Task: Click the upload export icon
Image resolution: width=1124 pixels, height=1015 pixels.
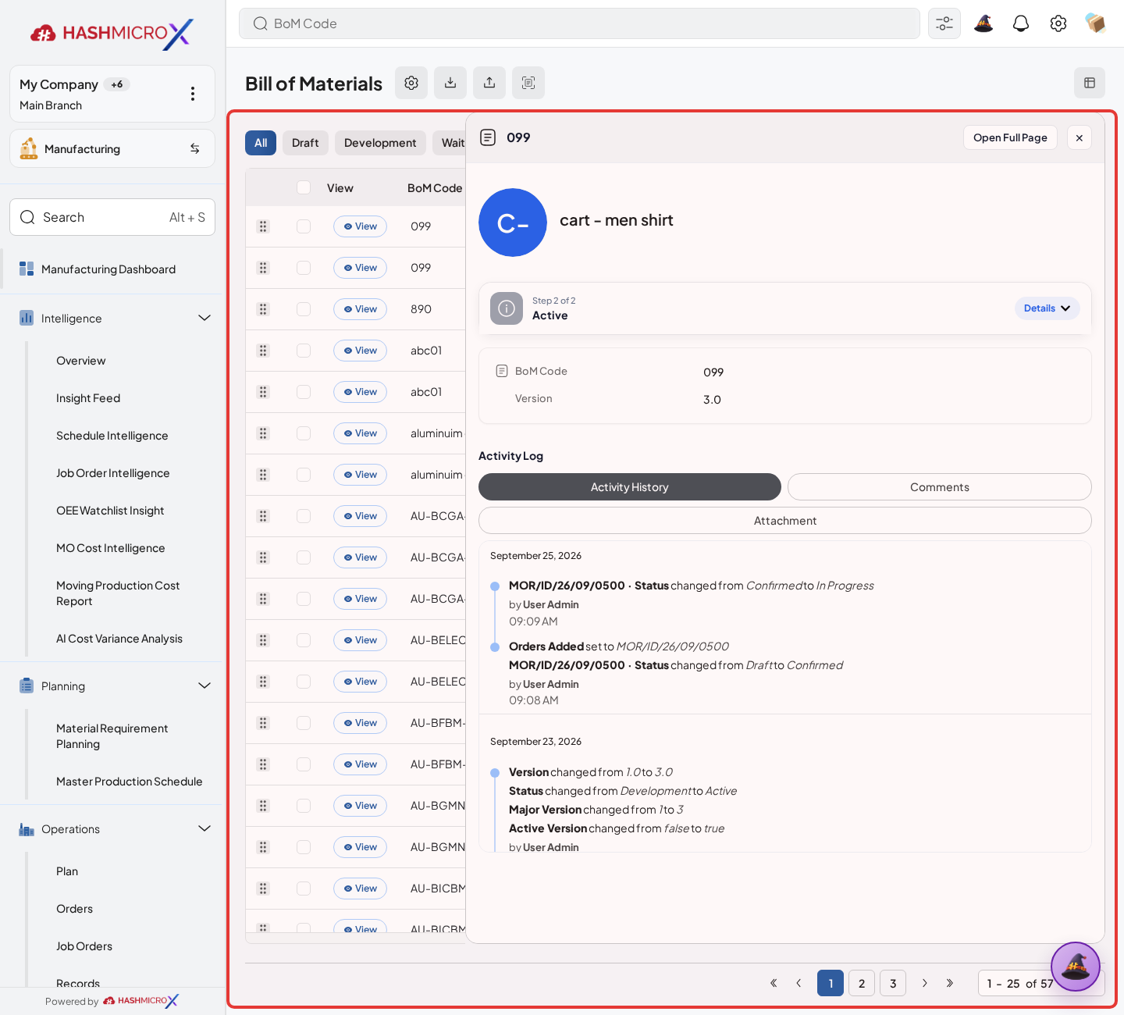Action: click(x=489, y=83)
